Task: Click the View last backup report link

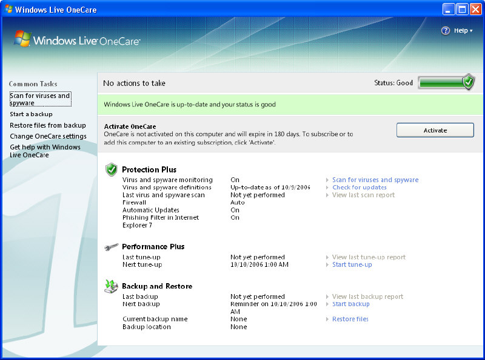Action: pyautogui.click(x=368, y=296)
